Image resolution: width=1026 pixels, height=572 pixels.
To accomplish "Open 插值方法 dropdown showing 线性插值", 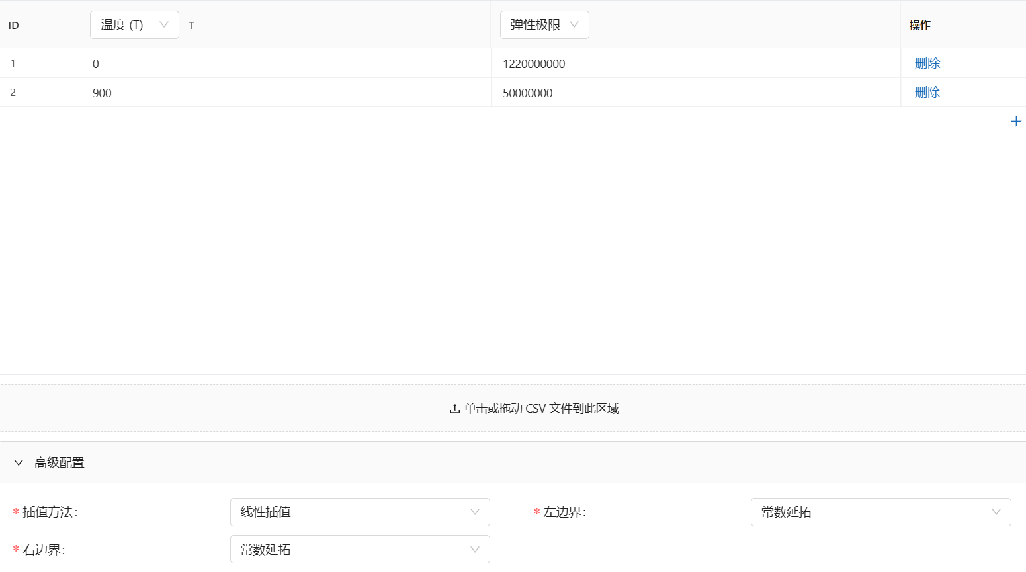I will [x=360, y=512].
